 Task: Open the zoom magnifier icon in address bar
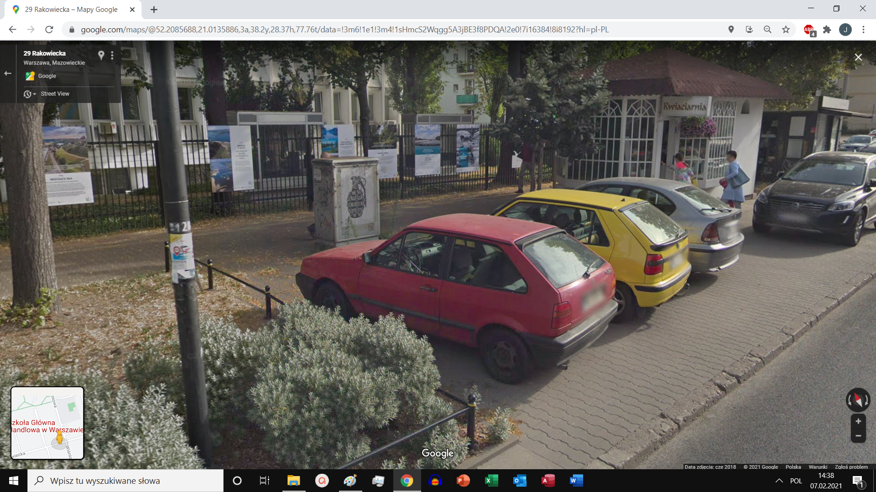[767, 30]
